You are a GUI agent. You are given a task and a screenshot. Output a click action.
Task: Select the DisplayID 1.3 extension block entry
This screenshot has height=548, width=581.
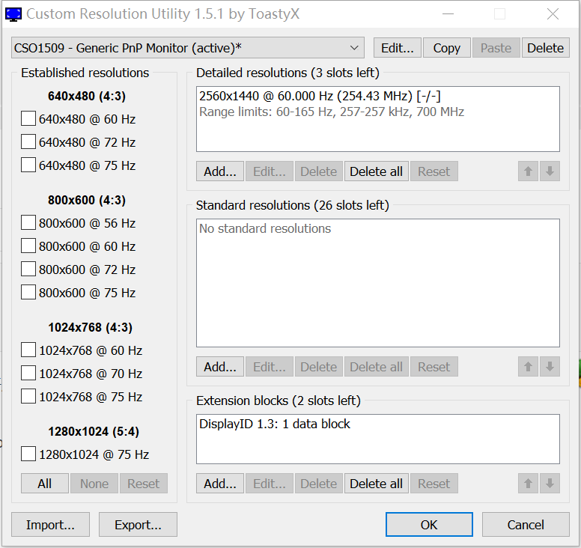click(275, 424)
